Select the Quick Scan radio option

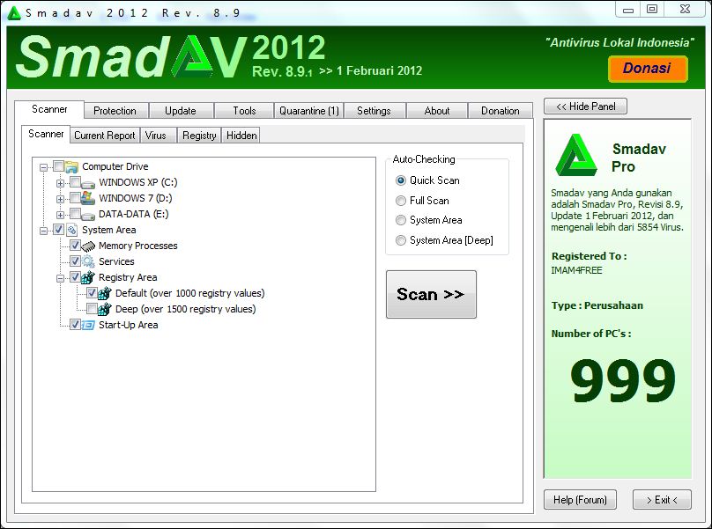tap(400, 180)
